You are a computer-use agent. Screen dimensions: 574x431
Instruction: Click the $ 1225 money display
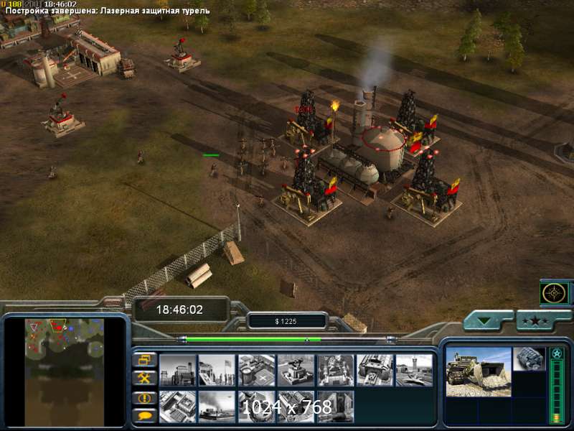[286, 321]
